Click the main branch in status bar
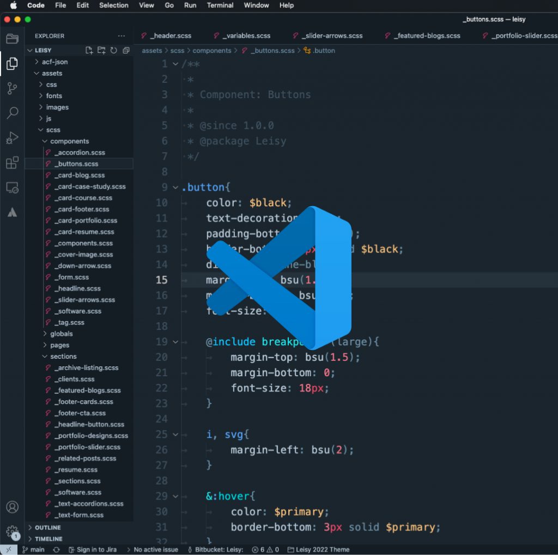 click(x=34, y=550)
